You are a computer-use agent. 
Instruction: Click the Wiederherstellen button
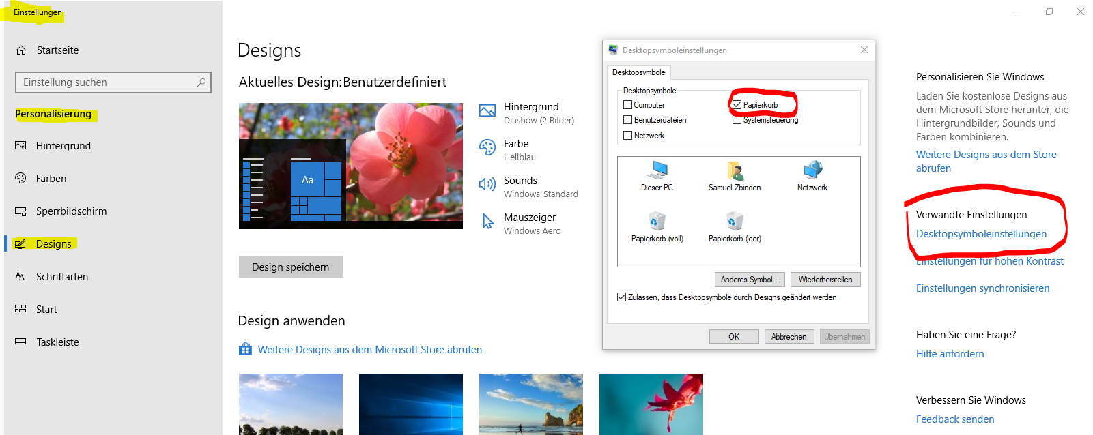pos(825,280)
